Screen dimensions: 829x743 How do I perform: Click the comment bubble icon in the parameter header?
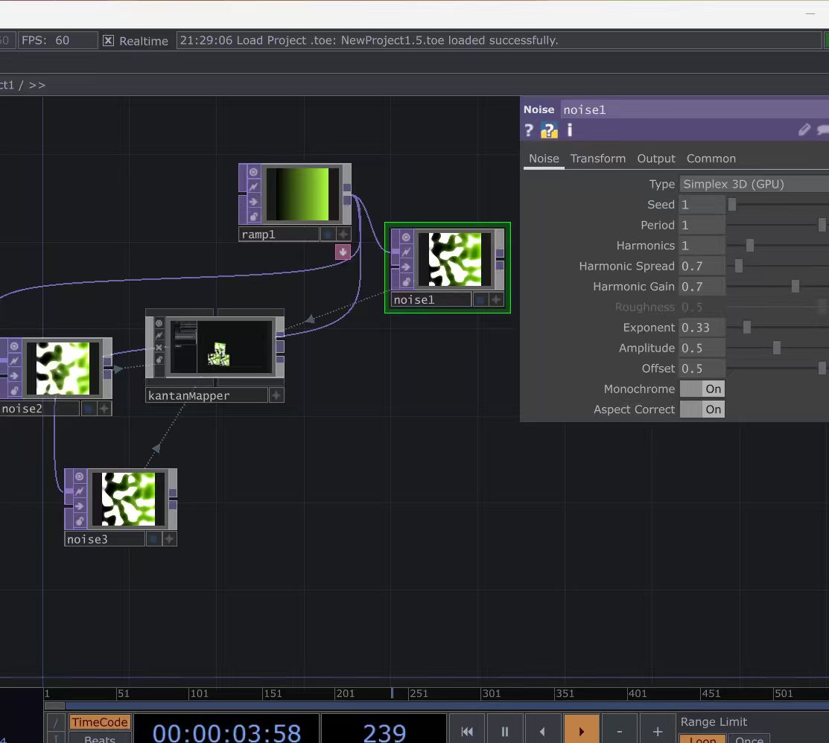(x=822, y=130)
